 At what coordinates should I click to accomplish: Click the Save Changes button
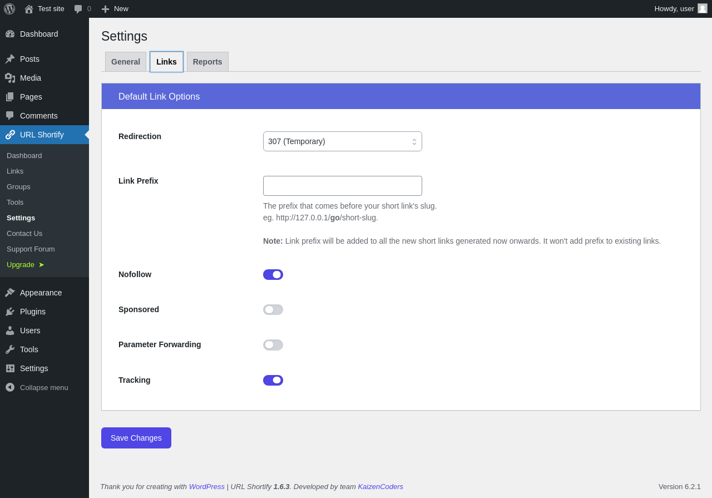click(136, 438)
